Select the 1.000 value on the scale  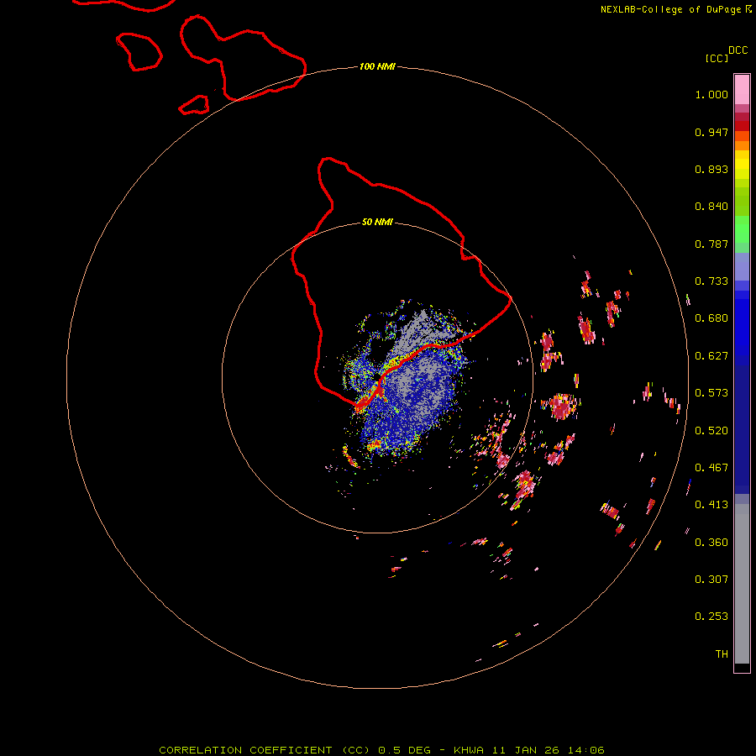pos(711,94)
